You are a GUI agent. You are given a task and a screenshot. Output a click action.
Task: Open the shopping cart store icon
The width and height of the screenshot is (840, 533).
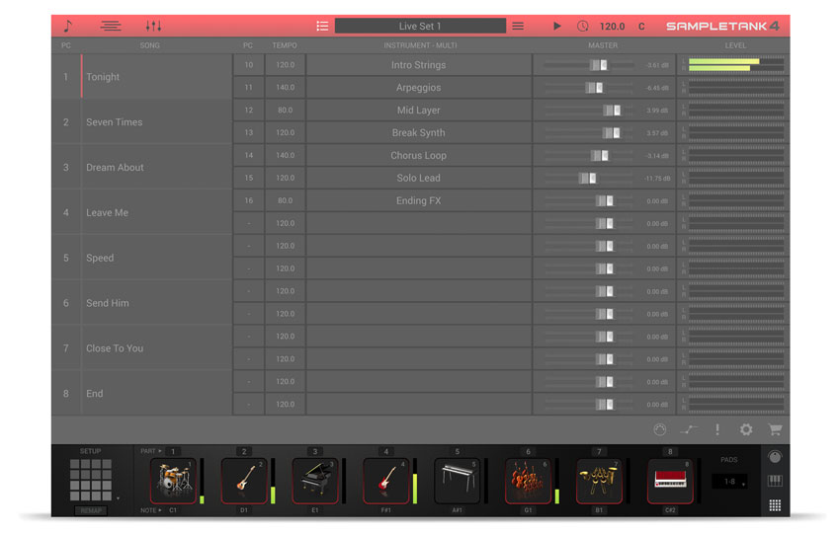tap(775, 430)
